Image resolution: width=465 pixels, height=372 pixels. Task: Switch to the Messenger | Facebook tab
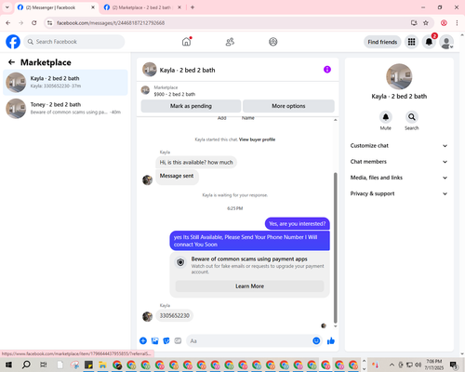tap(56, 7)
